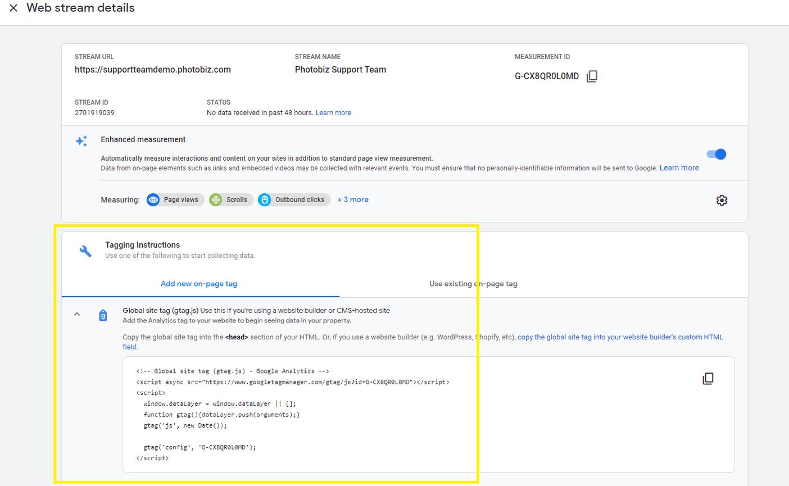Open the Add new on-page tag tab
The width and height of the screenshot is (789, 486).
click(198, 284)
